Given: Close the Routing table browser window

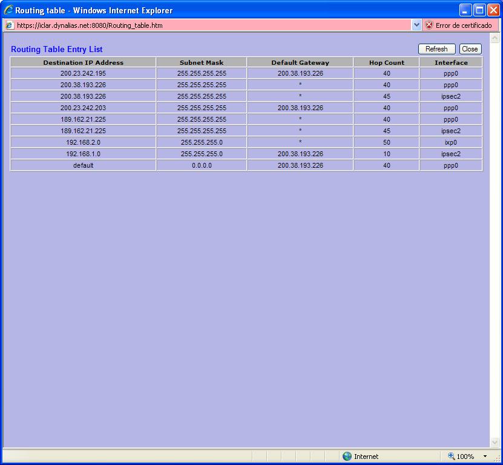Looking at the screenshot, I should [493, 10].
